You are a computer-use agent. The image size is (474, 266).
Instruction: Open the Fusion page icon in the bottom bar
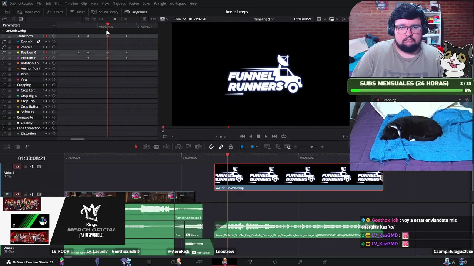250,262
